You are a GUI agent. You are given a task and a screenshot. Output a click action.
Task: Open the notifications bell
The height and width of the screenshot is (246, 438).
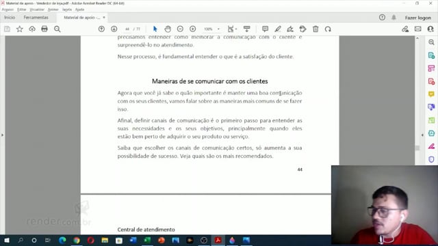394,17
